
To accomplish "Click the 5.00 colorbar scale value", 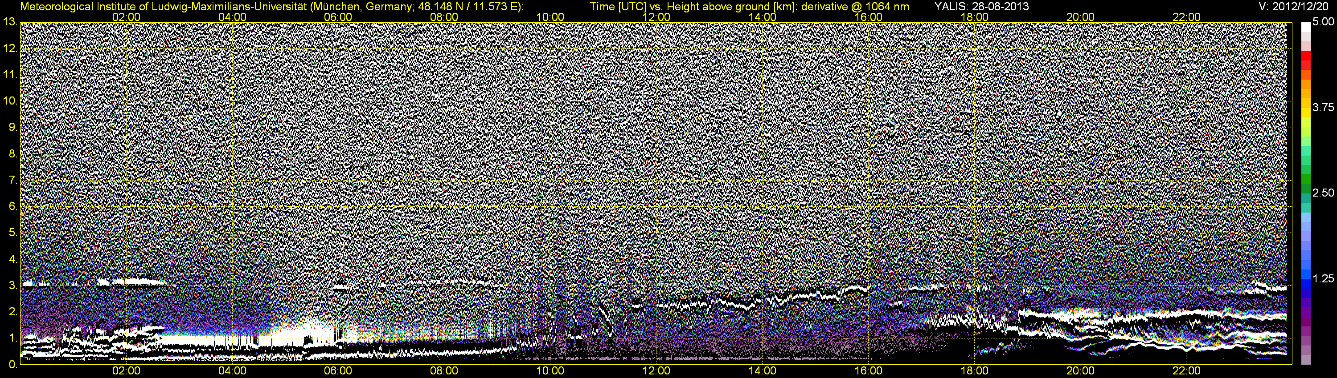I will point(1323,22).
